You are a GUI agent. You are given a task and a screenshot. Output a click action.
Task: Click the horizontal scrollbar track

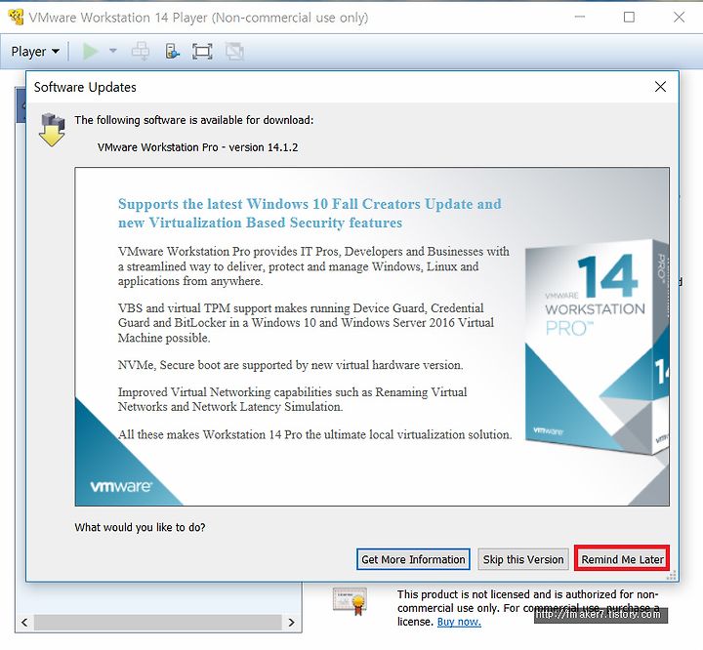tap(158, 623)
